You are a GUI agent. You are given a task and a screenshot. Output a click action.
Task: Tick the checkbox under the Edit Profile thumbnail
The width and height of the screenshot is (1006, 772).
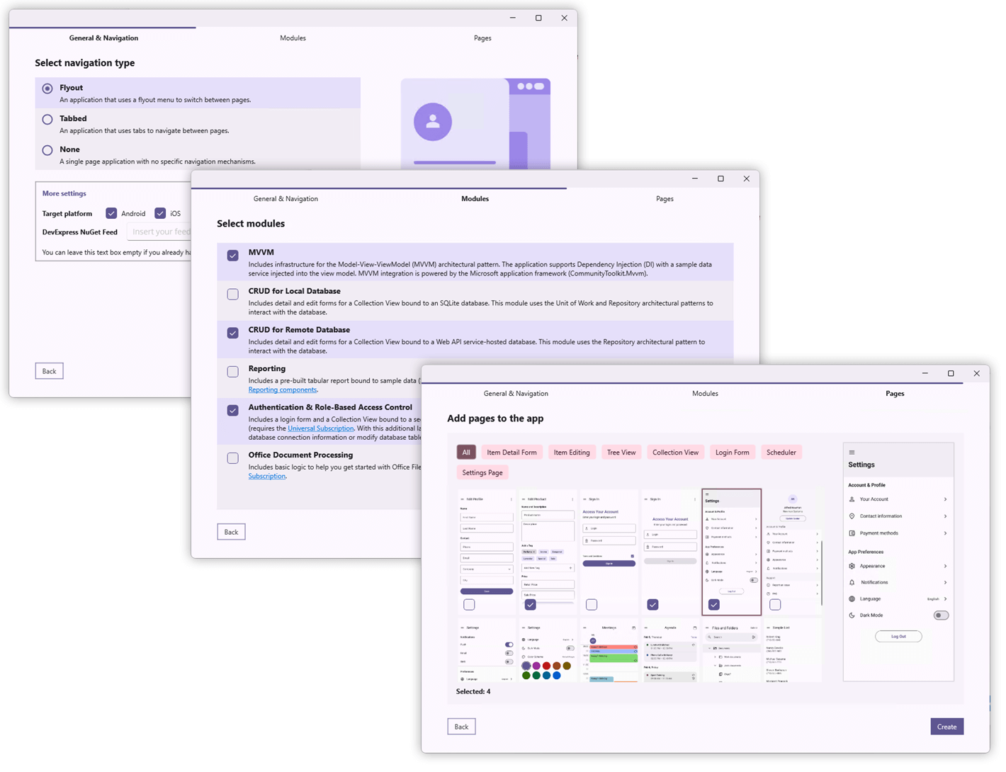coord(469,605)
